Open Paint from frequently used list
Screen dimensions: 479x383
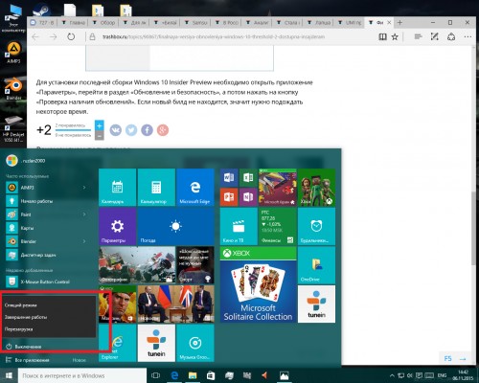[x=48, y=214]
